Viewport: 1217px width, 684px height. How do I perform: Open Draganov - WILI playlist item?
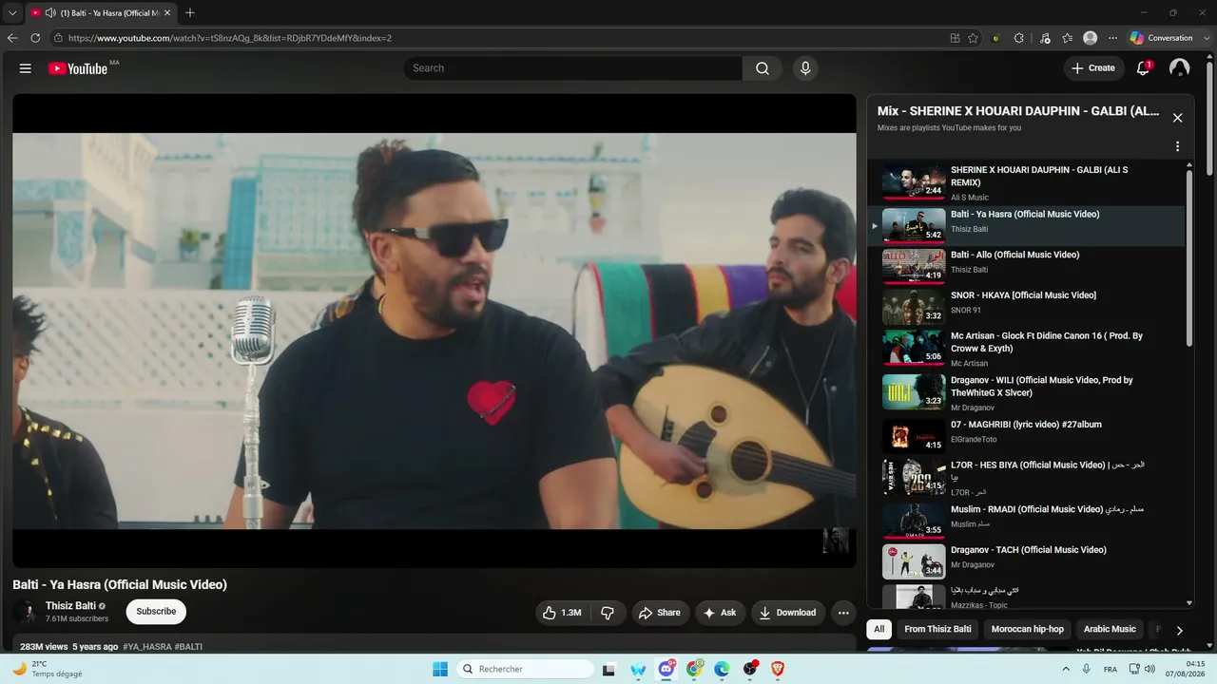click(x=1027, y=392)
